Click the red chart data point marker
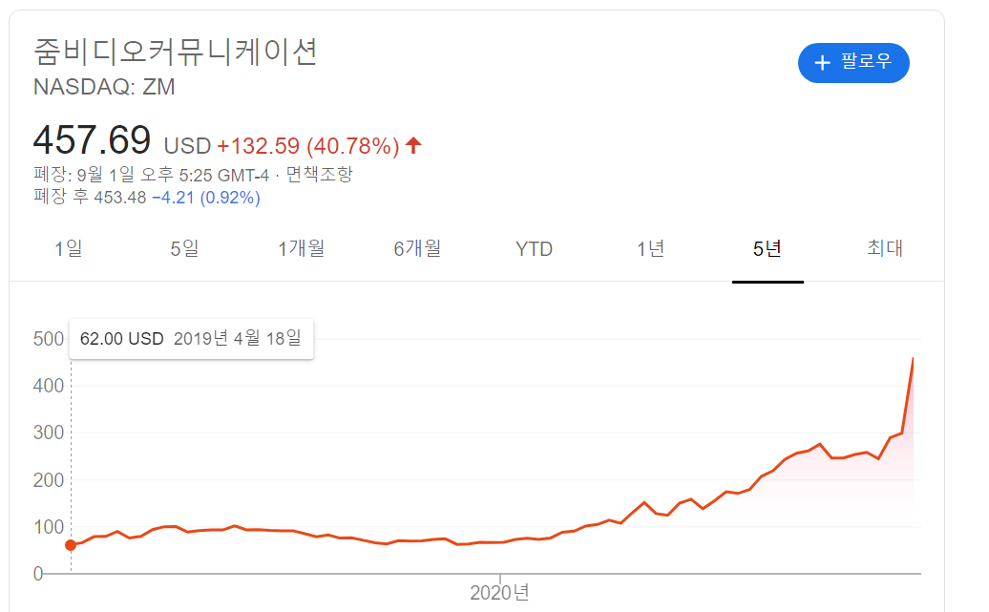989x612 pixels. point(71,545)
